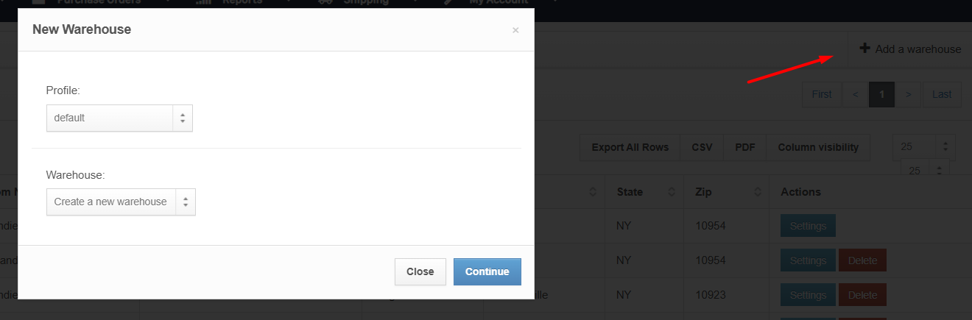
Task: Click the Close button in the dialog footer
Action: (420, 271)
